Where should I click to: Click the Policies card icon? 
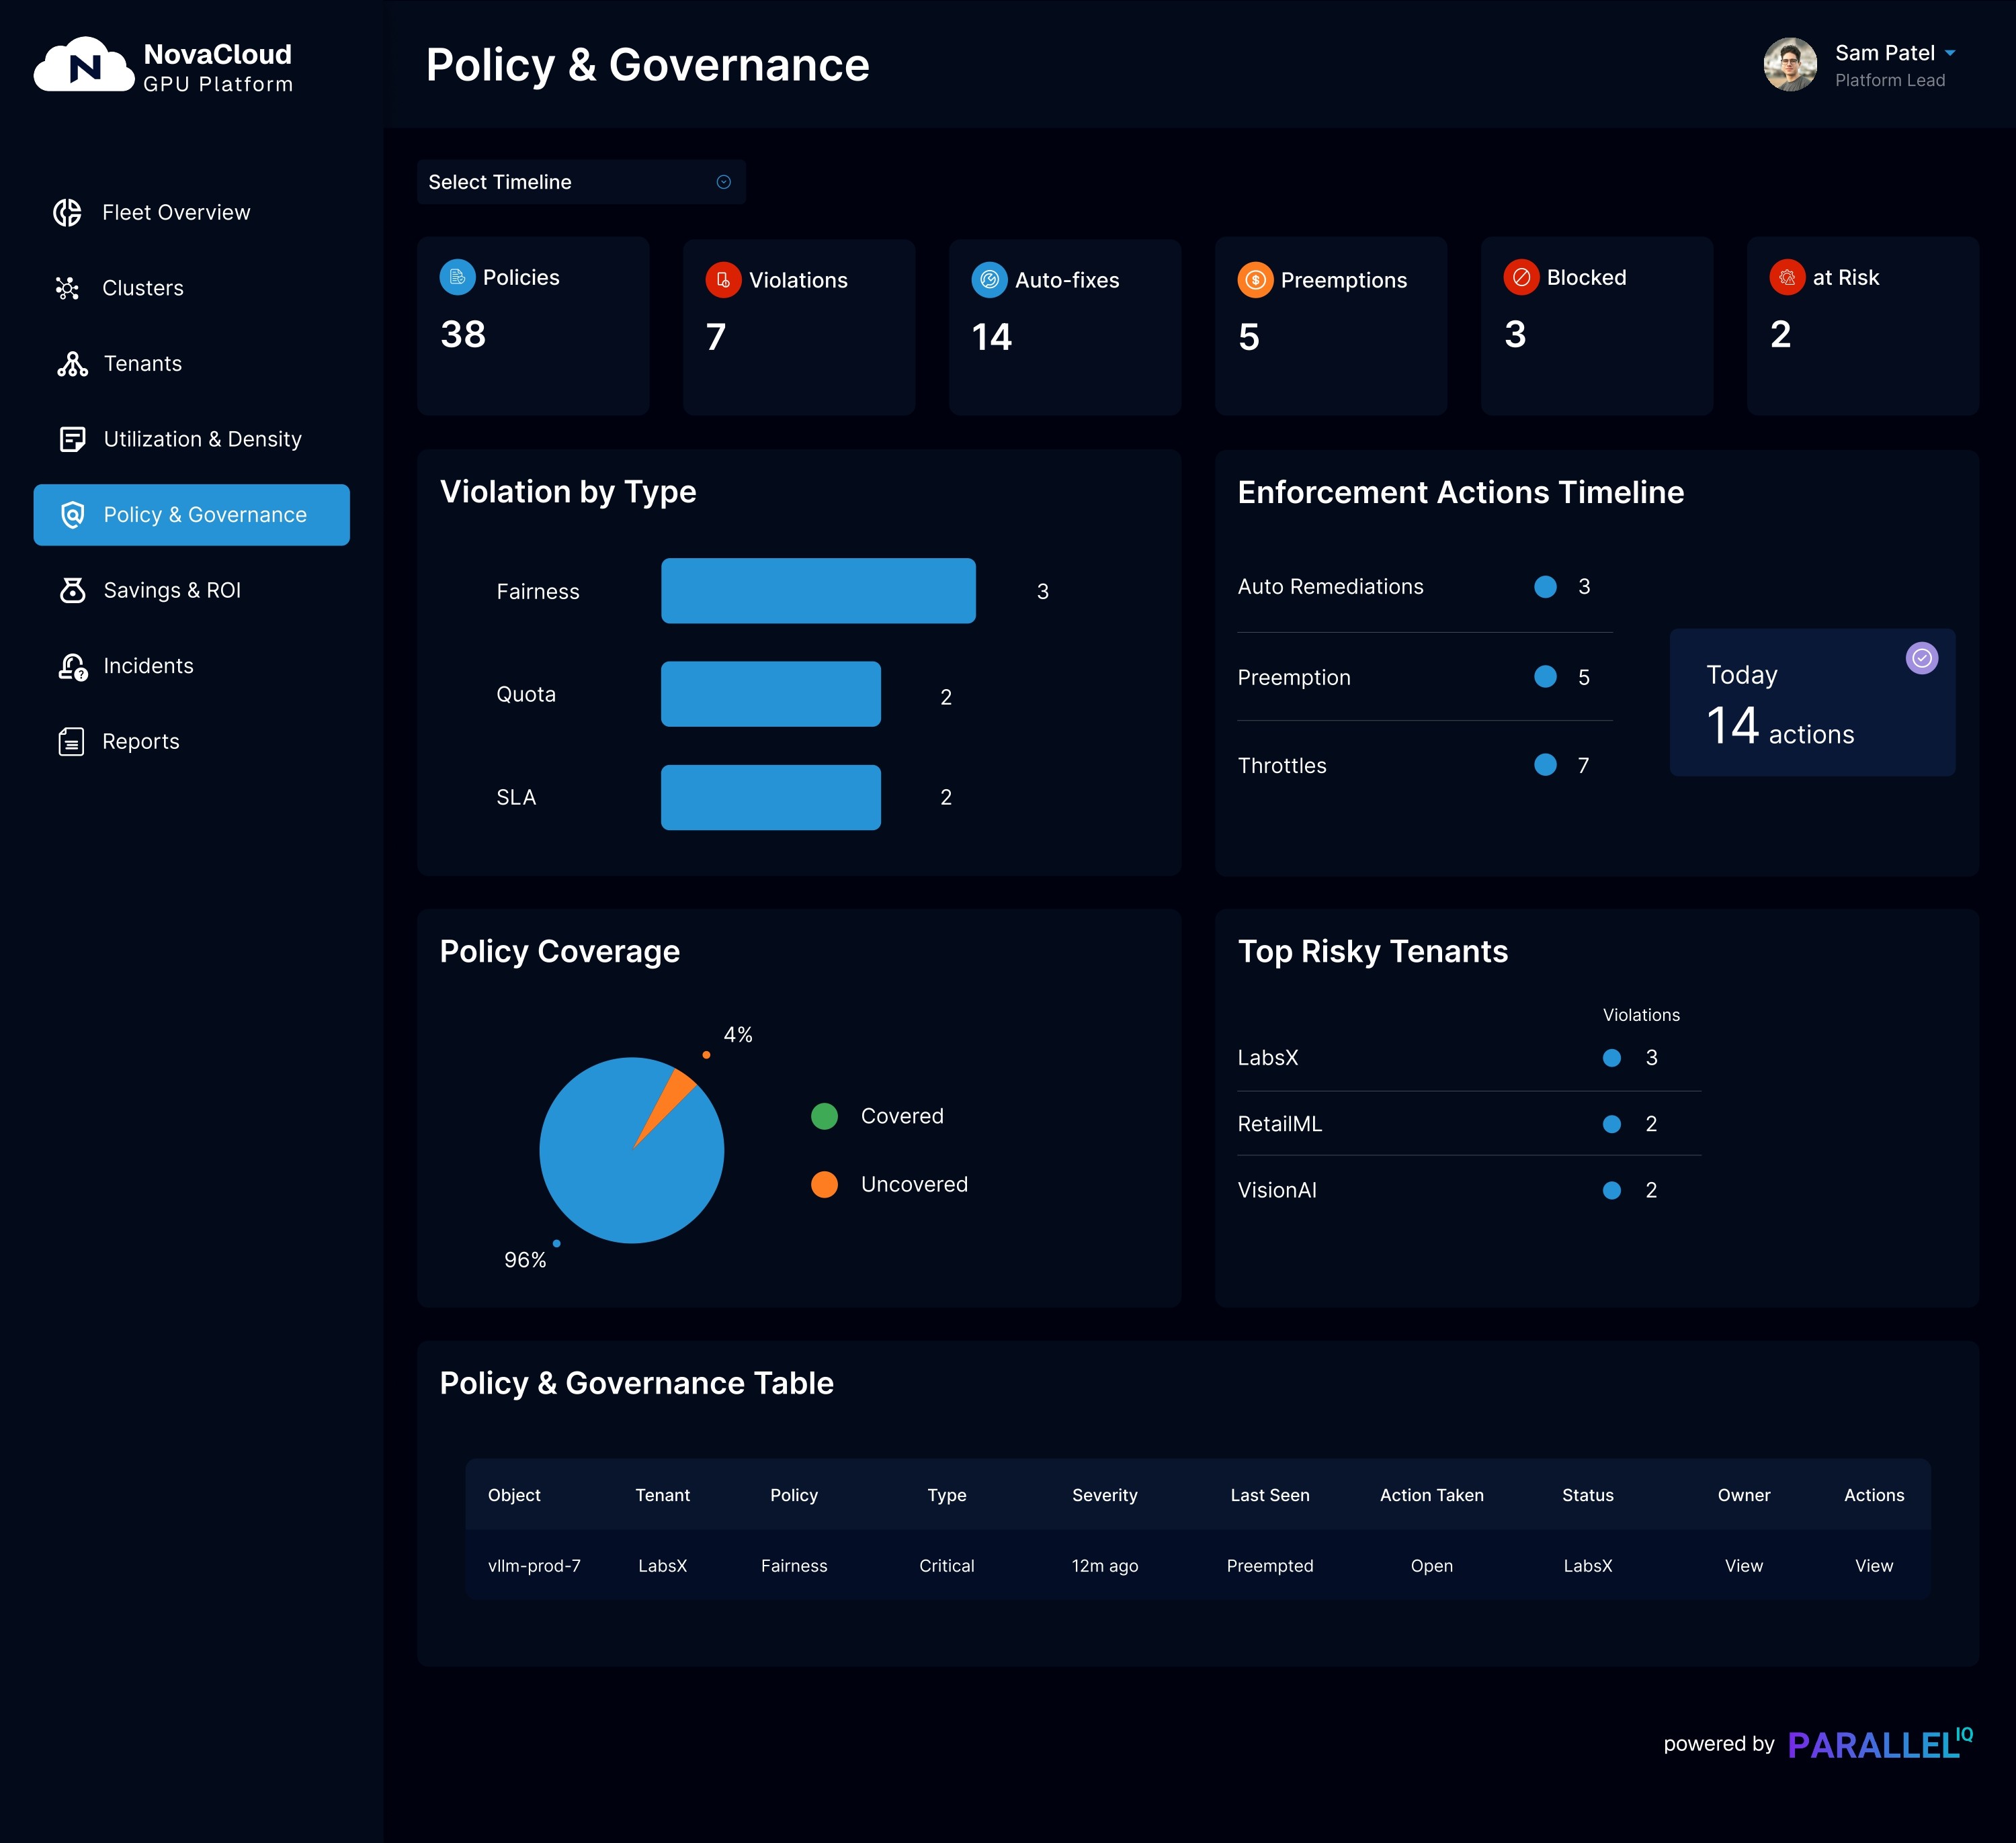[x=457, y=278]
